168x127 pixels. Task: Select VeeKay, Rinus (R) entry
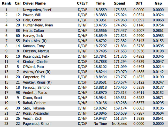click(x=37, y=82)
